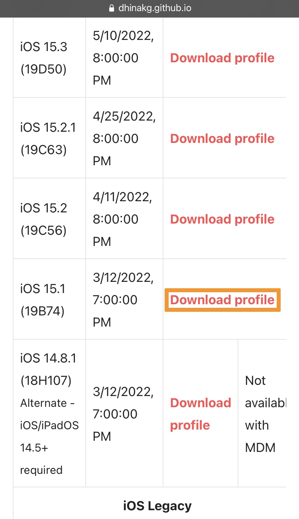This screenshot has width=299, height=519.
Task: Tap the padlock icon beside the URL
Action: coord(112,8)
